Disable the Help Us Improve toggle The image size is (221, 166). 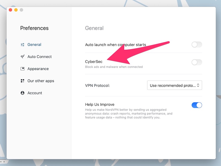pos(197,105)
